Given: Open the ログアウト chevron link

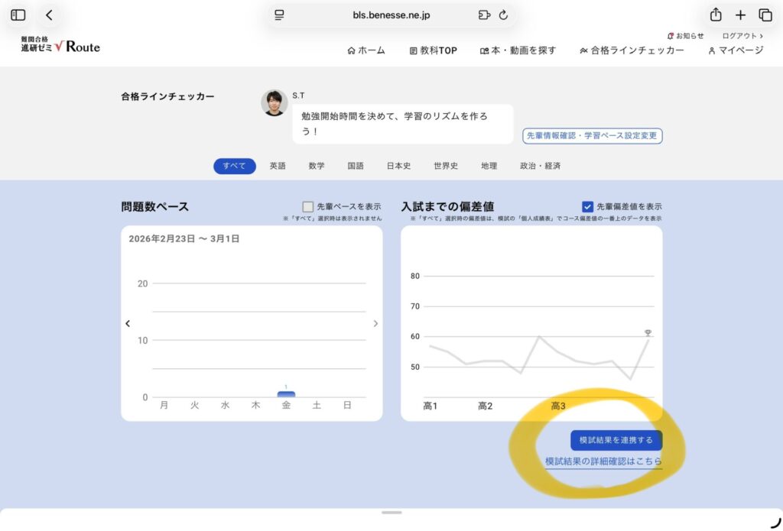Looking at the screenshot, I should (742, 36).
